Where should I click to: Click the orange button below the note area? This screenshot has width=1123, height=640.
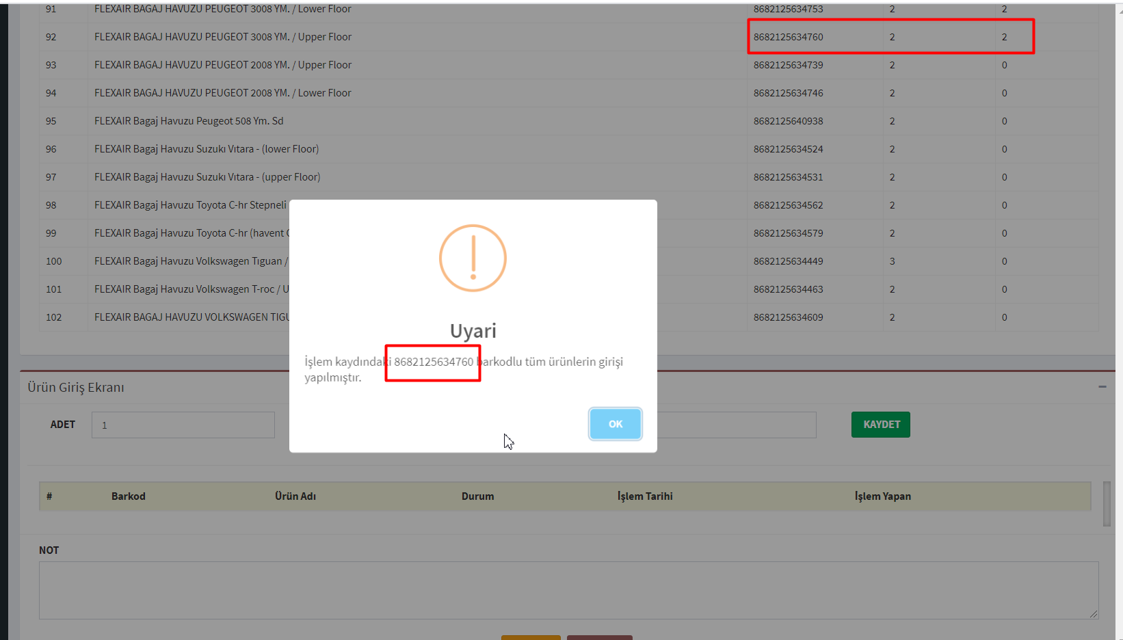[531, 637]
